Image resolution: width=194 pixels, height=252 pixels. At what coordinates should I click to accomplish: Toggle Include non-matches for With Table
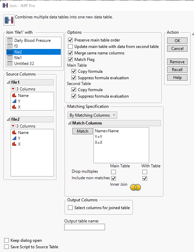145,179
